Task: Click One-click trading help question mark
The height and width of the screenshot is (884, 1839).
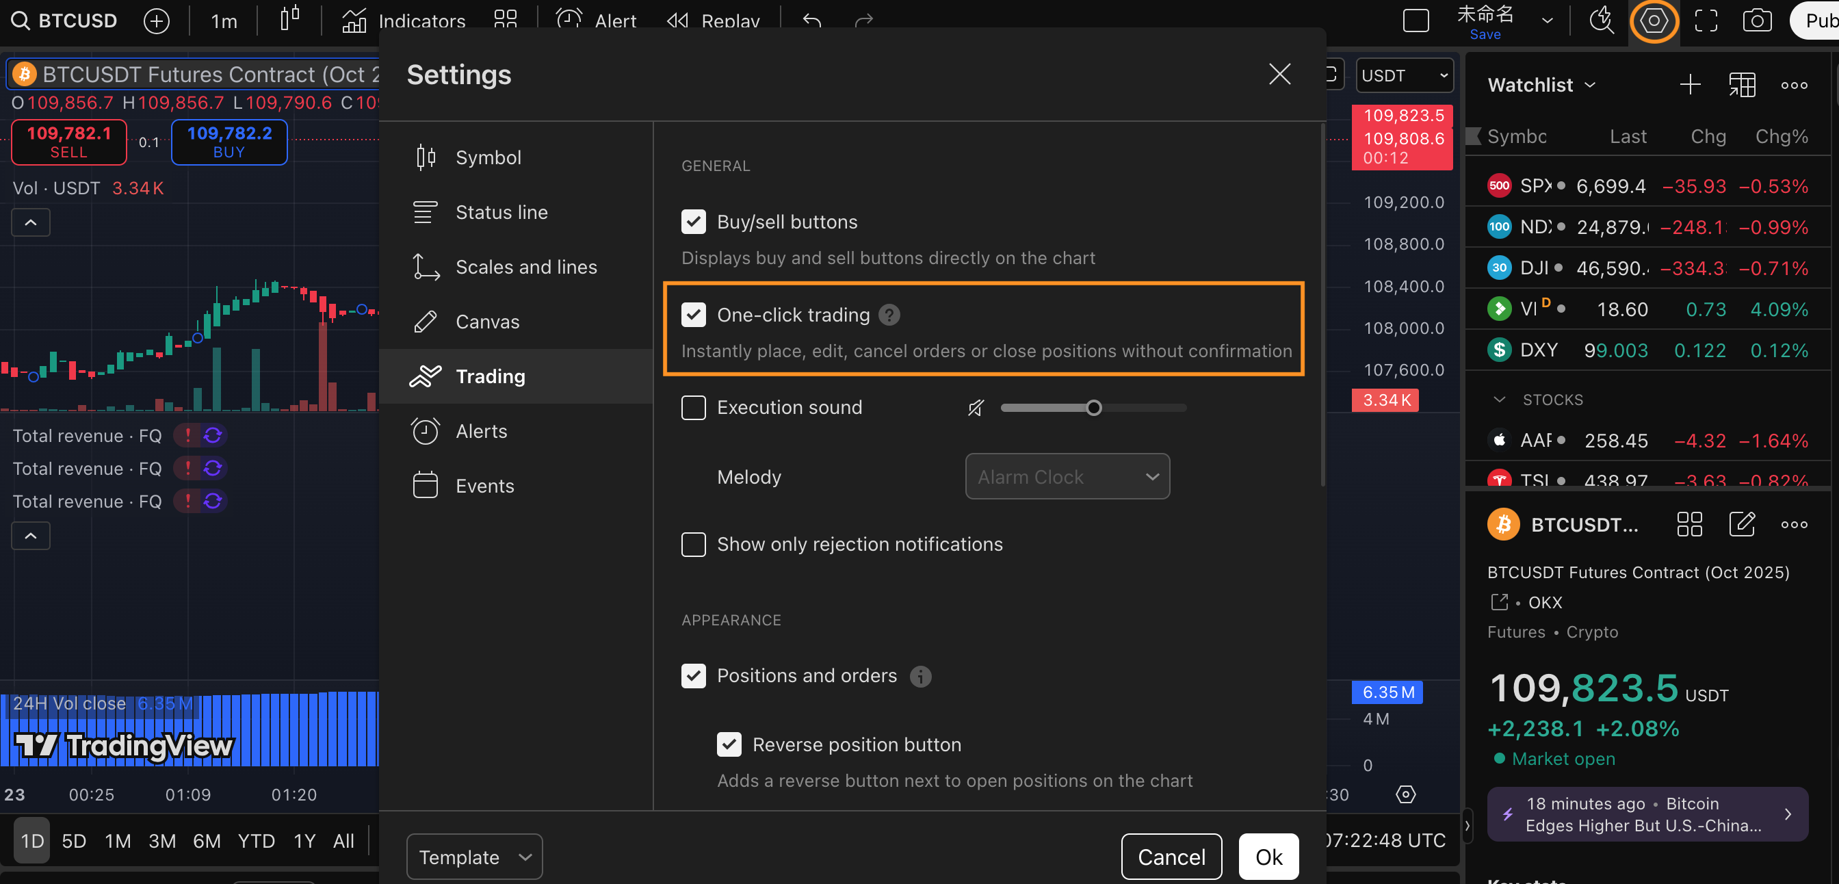Action: (889, 315)
